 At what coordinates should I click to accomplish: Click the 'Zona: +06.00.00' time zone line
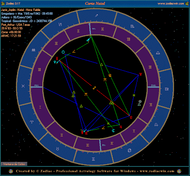(11, 32)
